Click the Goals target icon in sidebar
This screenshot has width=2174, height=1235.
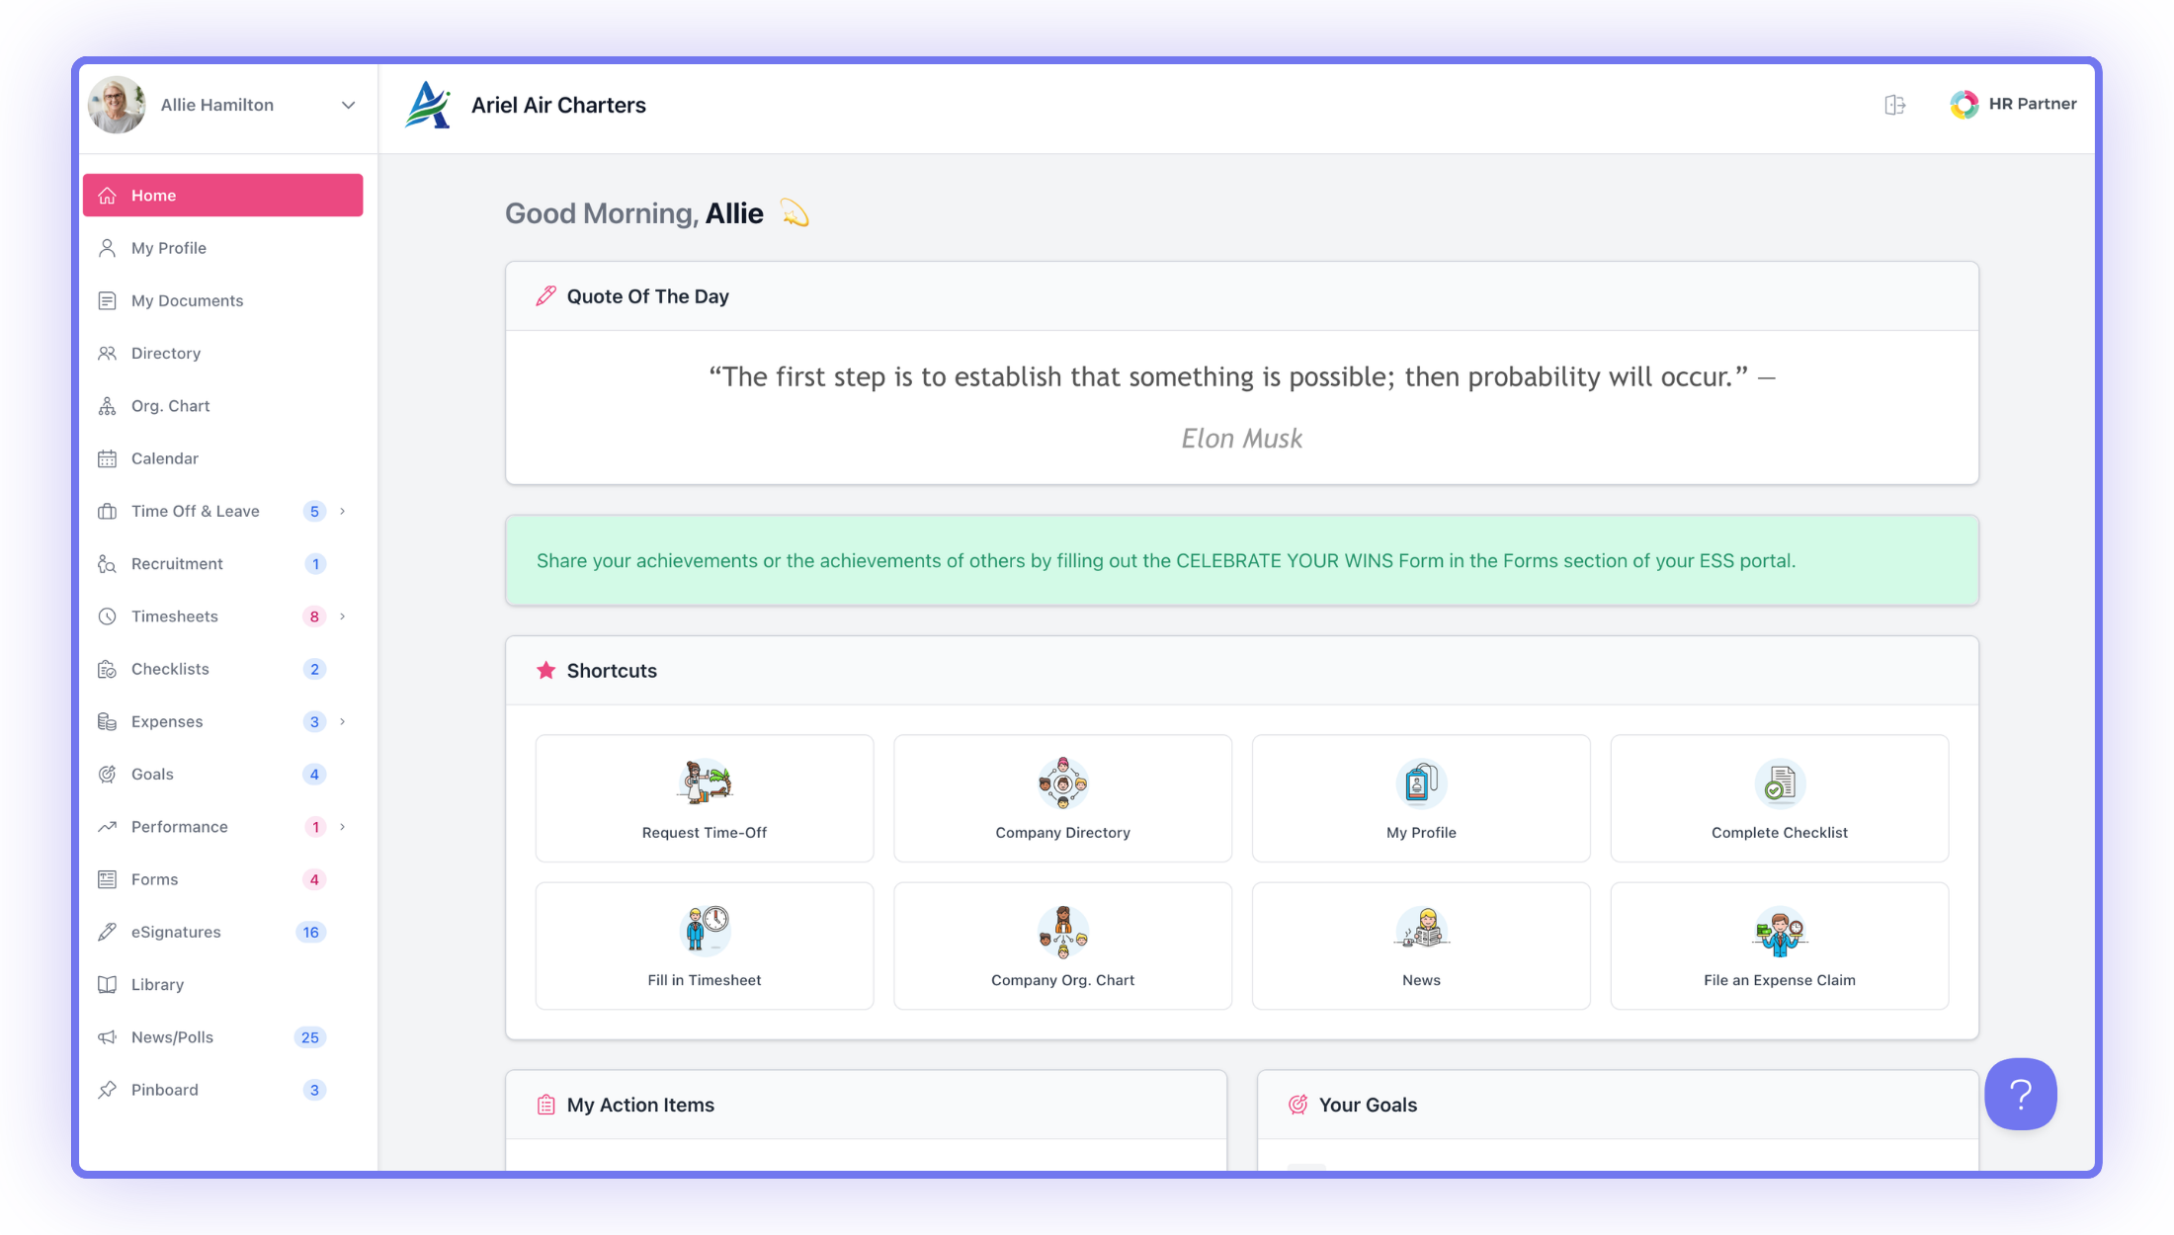pyautogui.click(x=107, y=774)
